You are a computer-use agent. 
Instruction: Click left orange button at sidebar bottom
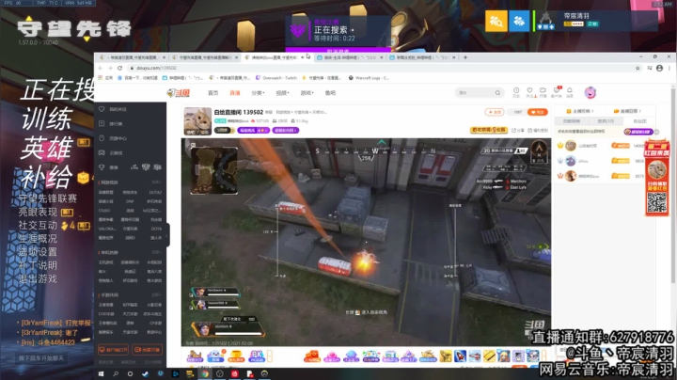click(x=113, y=349)
